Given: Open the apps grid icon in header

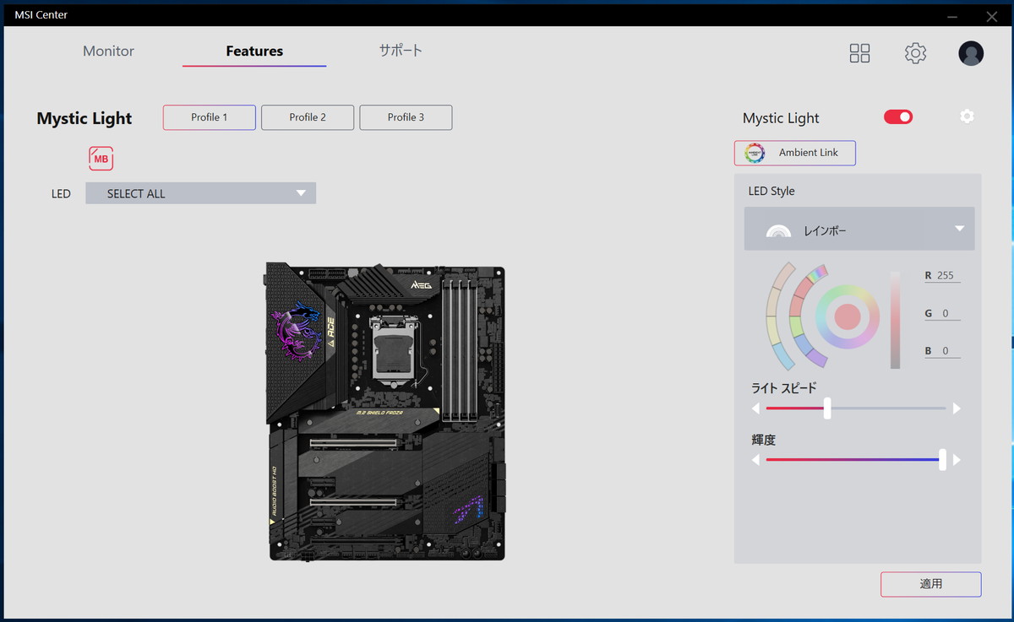Looking at the screenshot, I should [859, 53].
